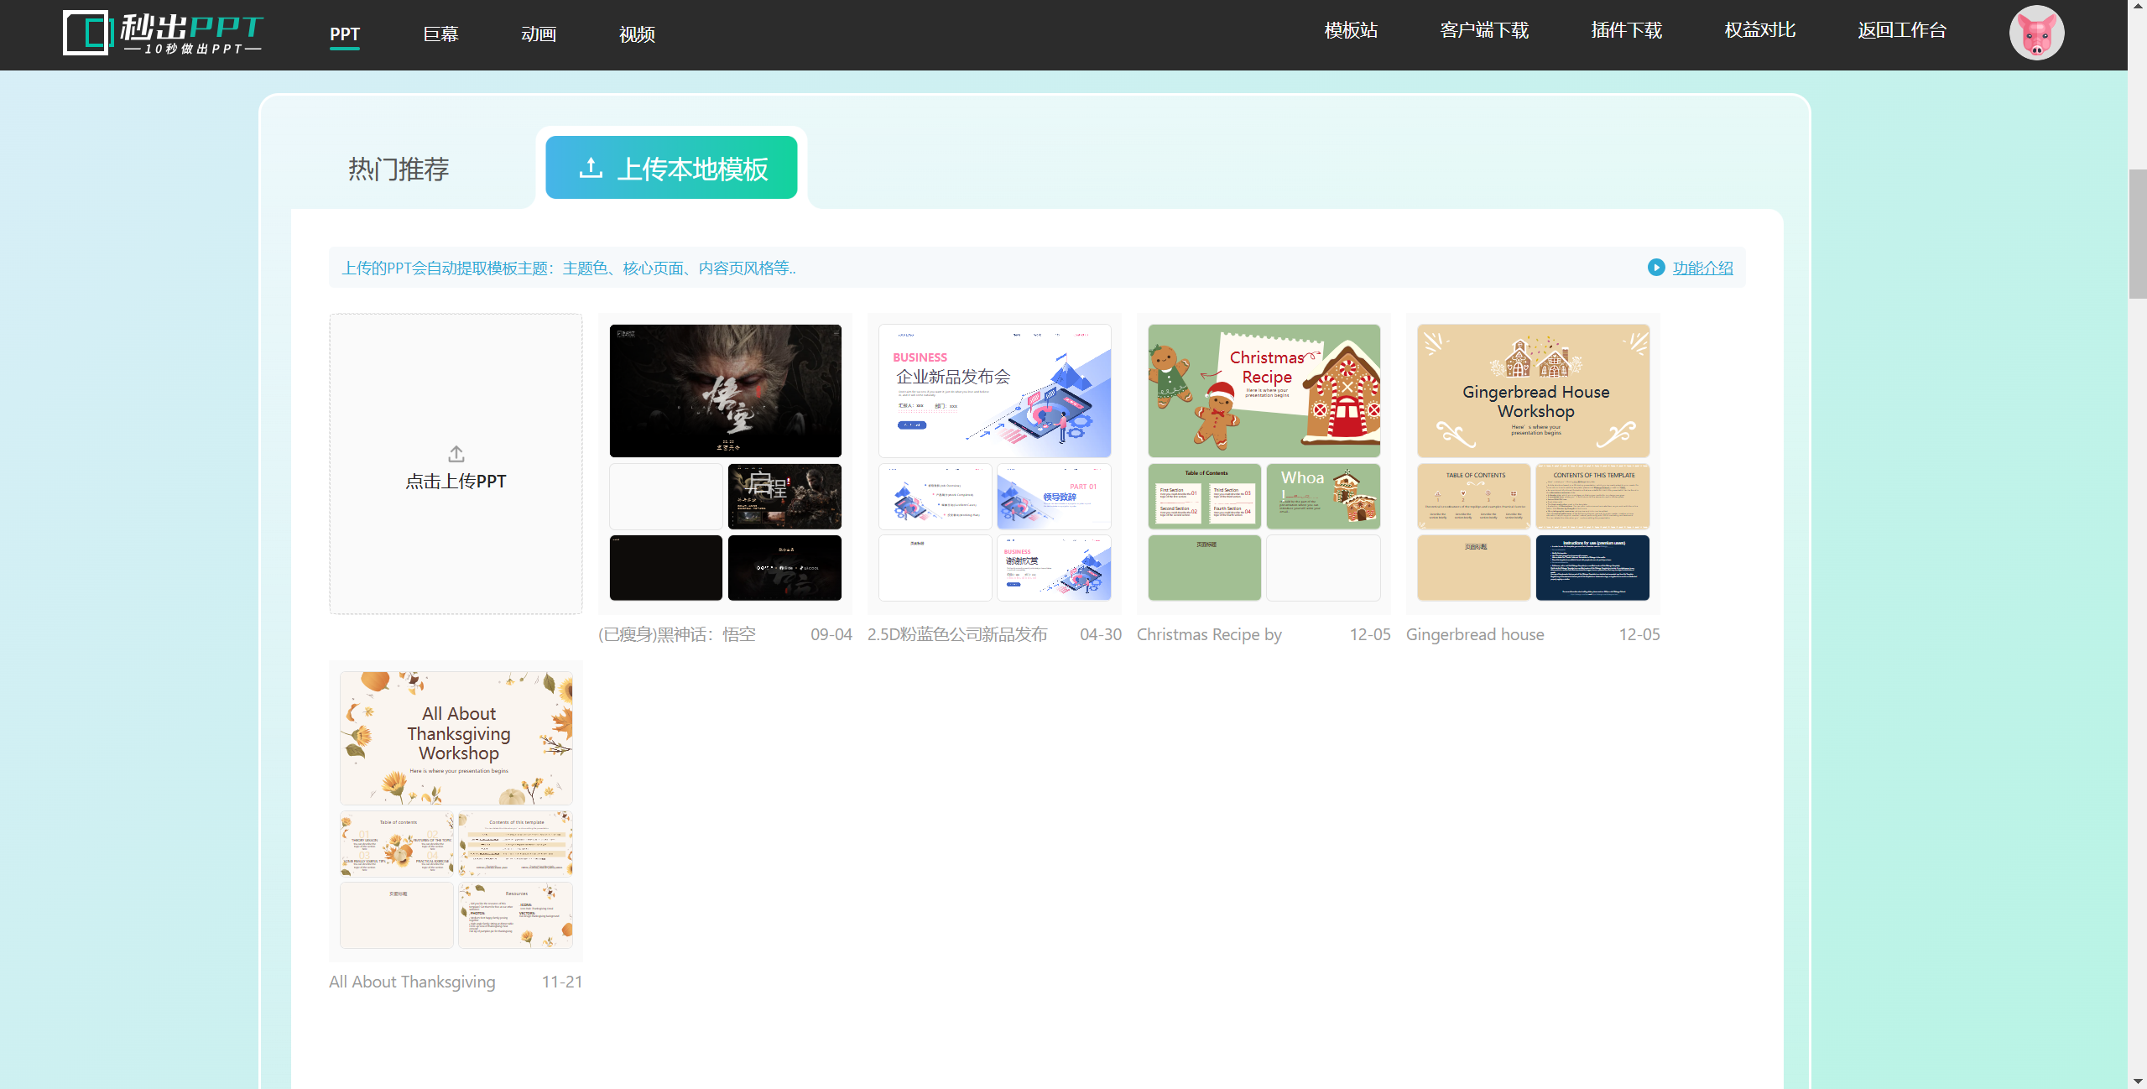
Task: Click the title Christmas Recipe by
Action: pos(1209,635)
